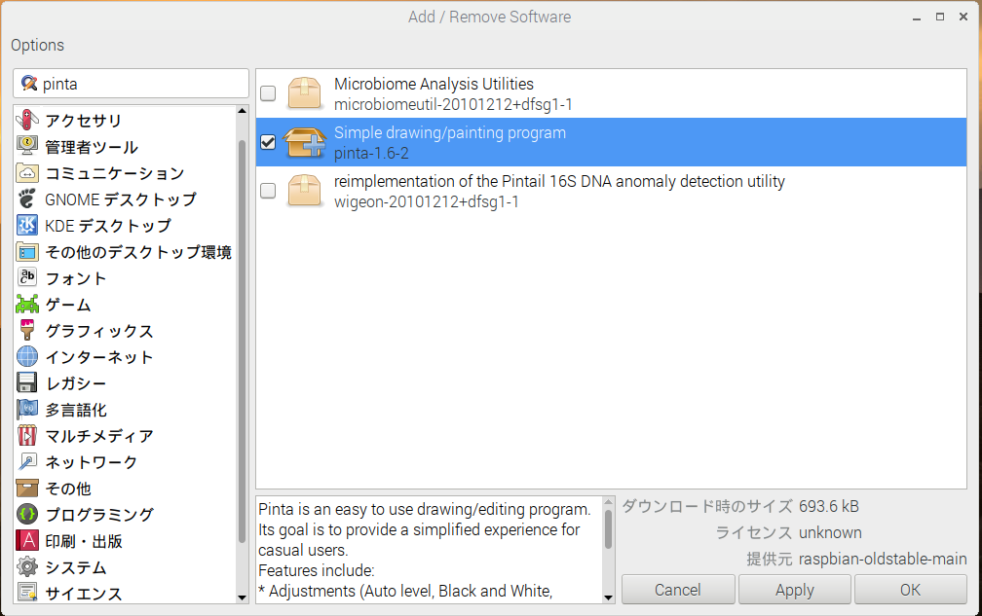Image resolution: width=982 pixels, height=616 pixels.
Task: Select the プログラミング category icon
Action: coord(27,514)
